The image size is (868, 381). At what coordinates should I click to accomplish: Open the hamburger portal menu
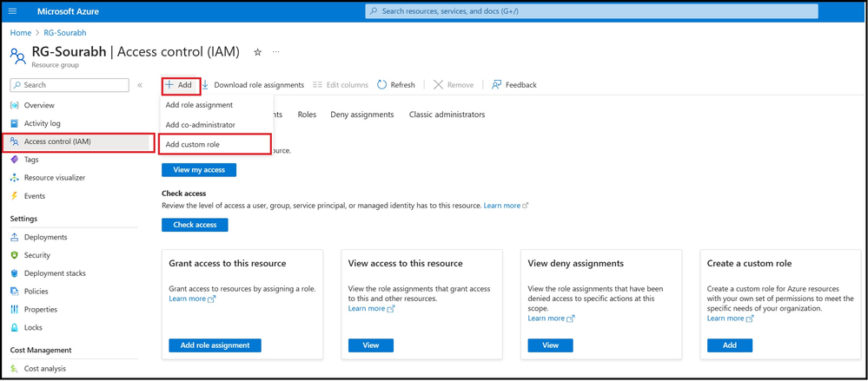point(13,11)
